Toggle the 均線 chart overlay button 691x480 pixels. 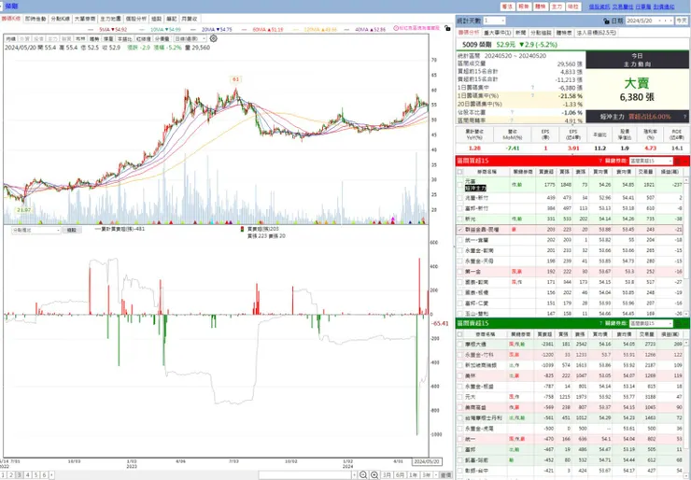click(x=10, y=39)
